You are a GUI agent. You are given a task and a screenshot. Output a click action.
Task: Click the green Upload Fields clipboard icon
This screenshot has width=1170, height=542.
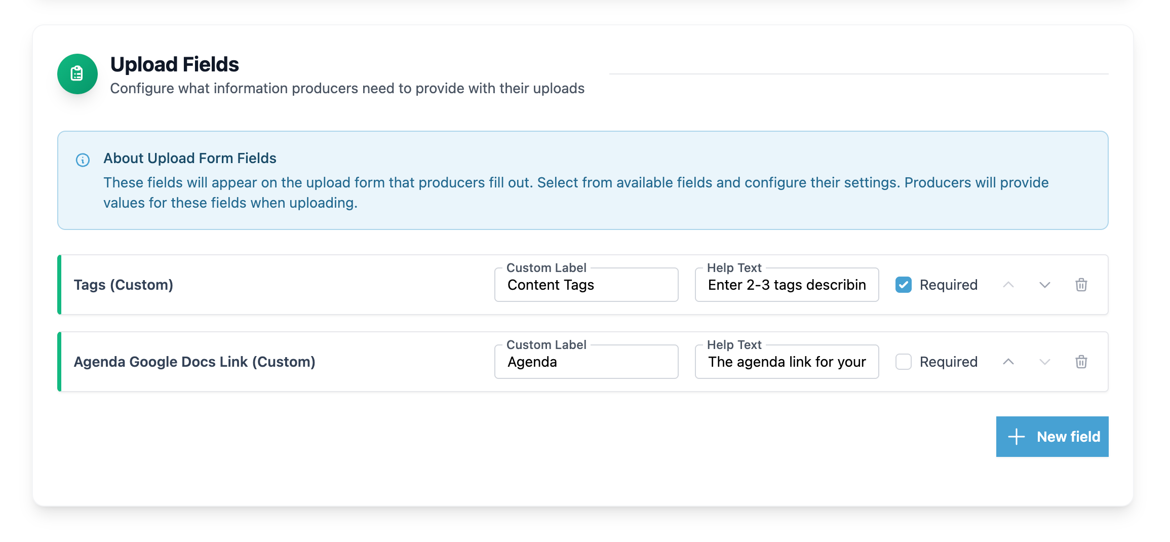[77, 74]
